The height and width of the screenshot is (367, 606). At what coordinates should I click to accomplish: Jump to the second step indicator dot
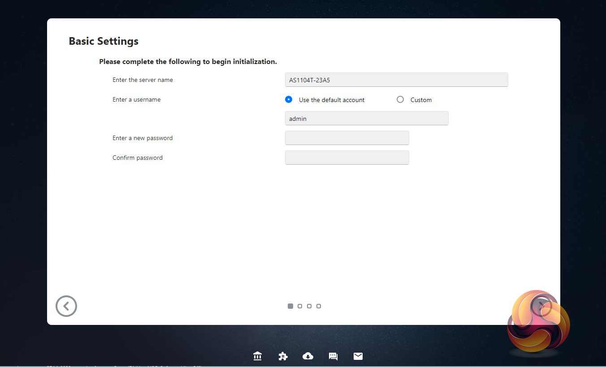[300, 306]
